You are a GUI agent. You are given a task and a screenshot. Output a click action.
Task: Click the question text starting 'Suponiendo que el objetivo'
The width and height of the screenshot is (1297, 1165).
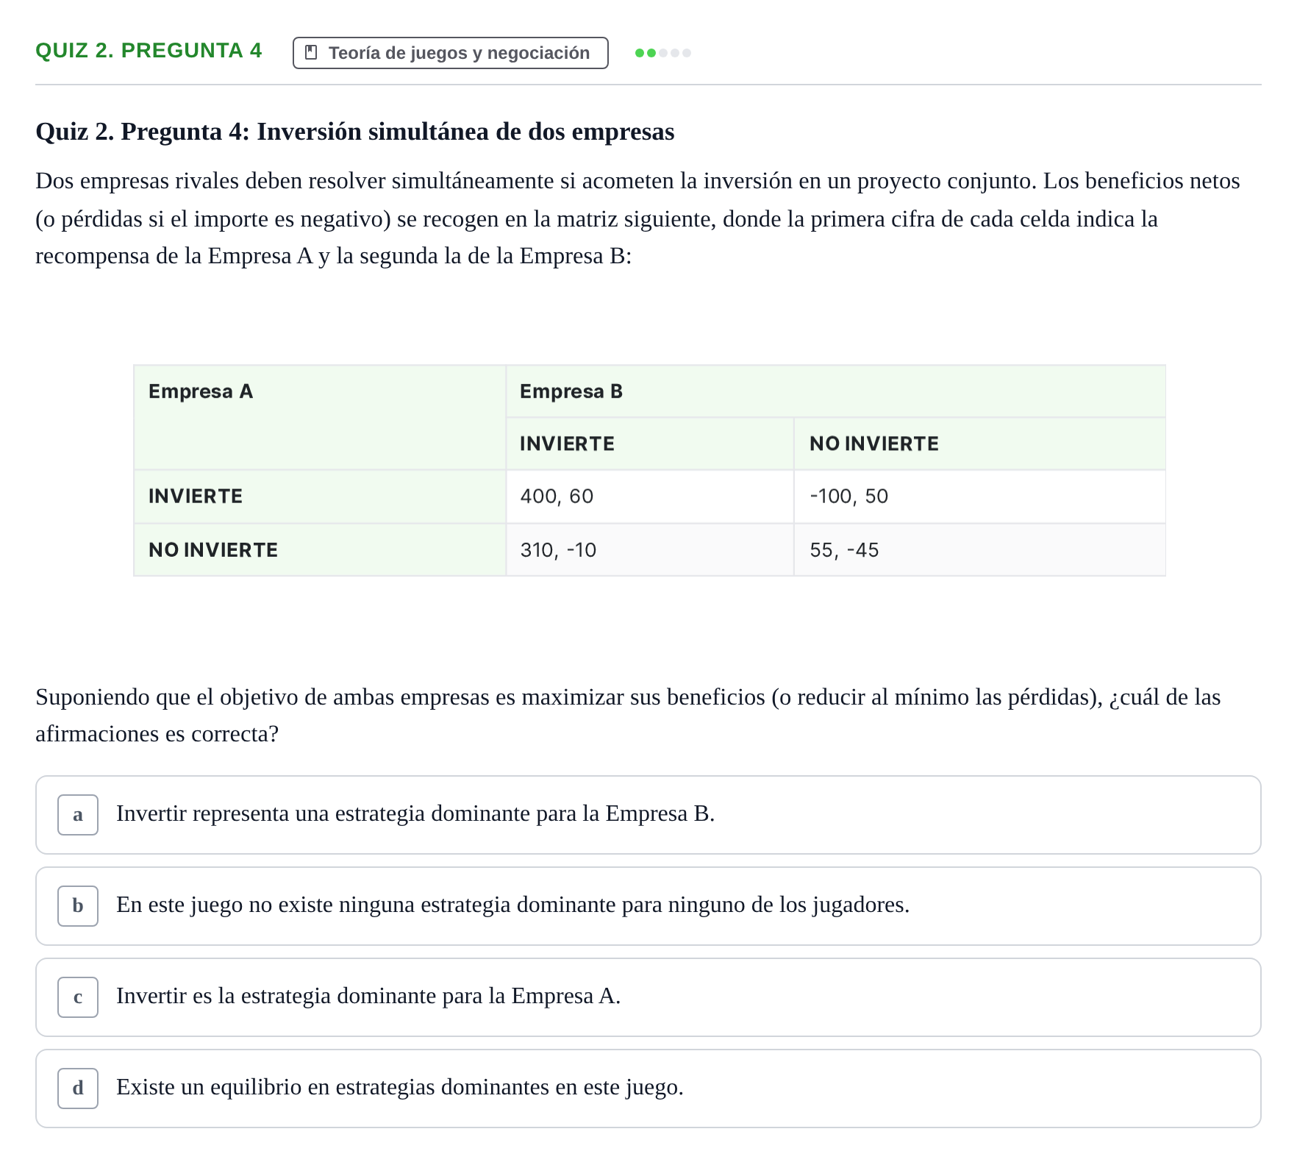(x=629, y=715)
